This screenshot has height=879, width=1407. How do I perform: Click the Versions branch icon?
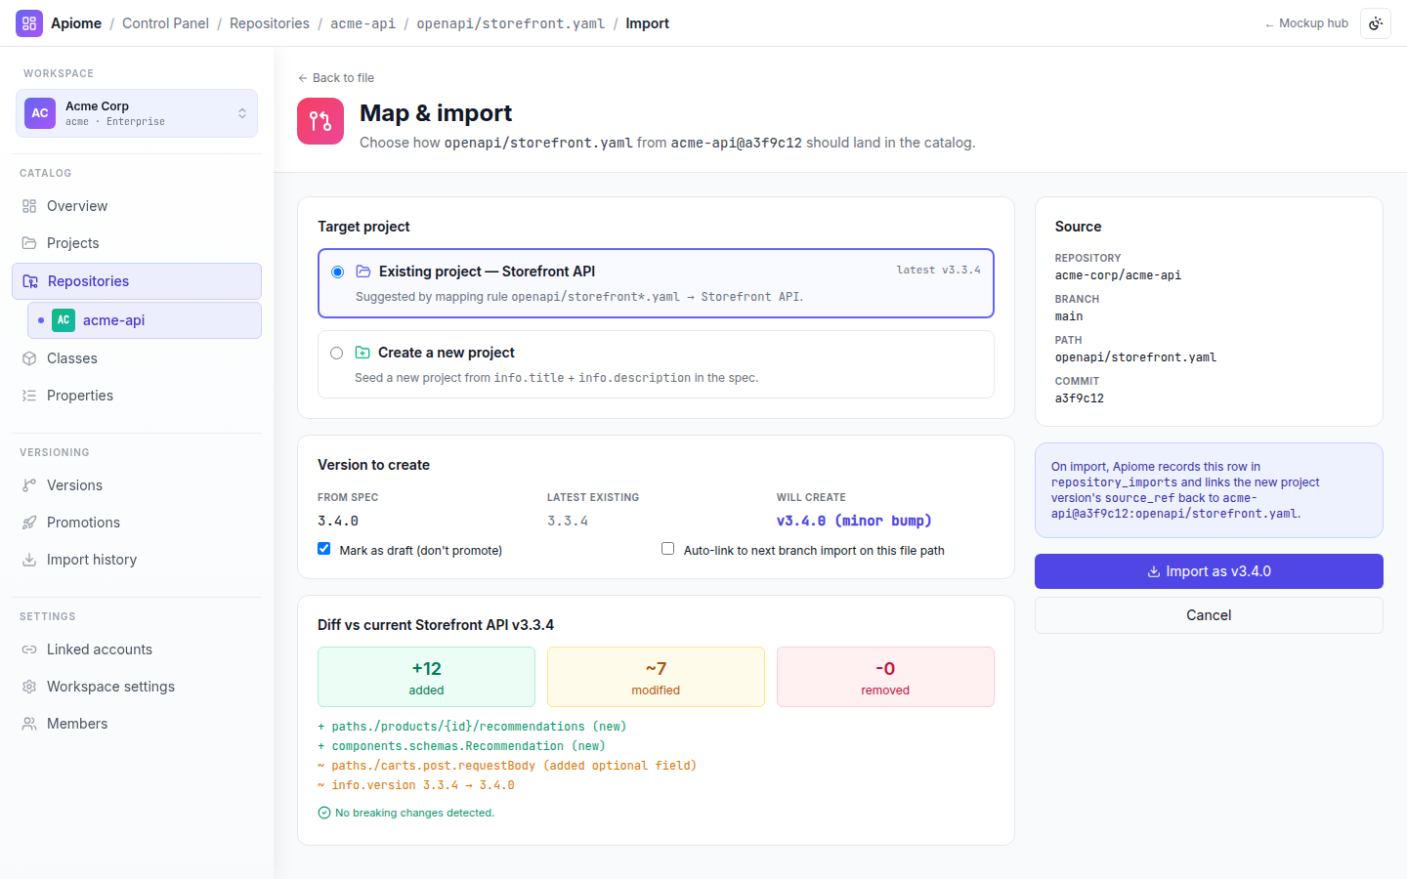(29, 485)
